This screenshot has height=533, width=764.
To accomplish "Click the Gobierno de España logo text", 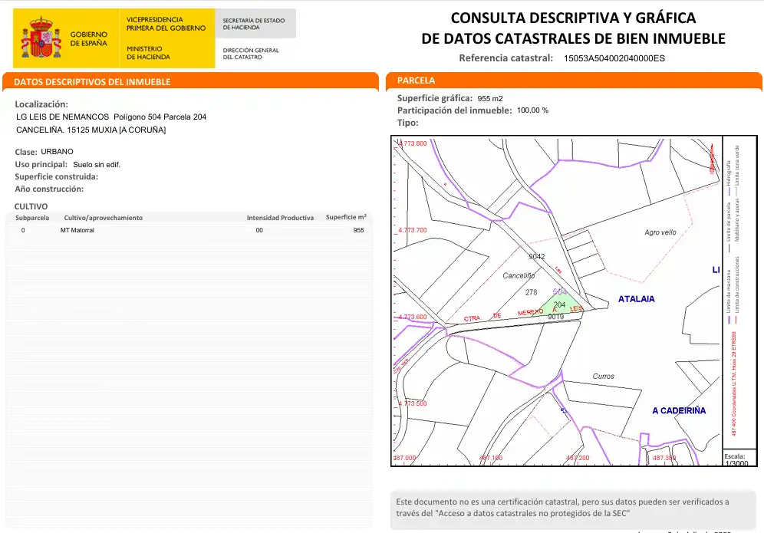I will (88, 38).
